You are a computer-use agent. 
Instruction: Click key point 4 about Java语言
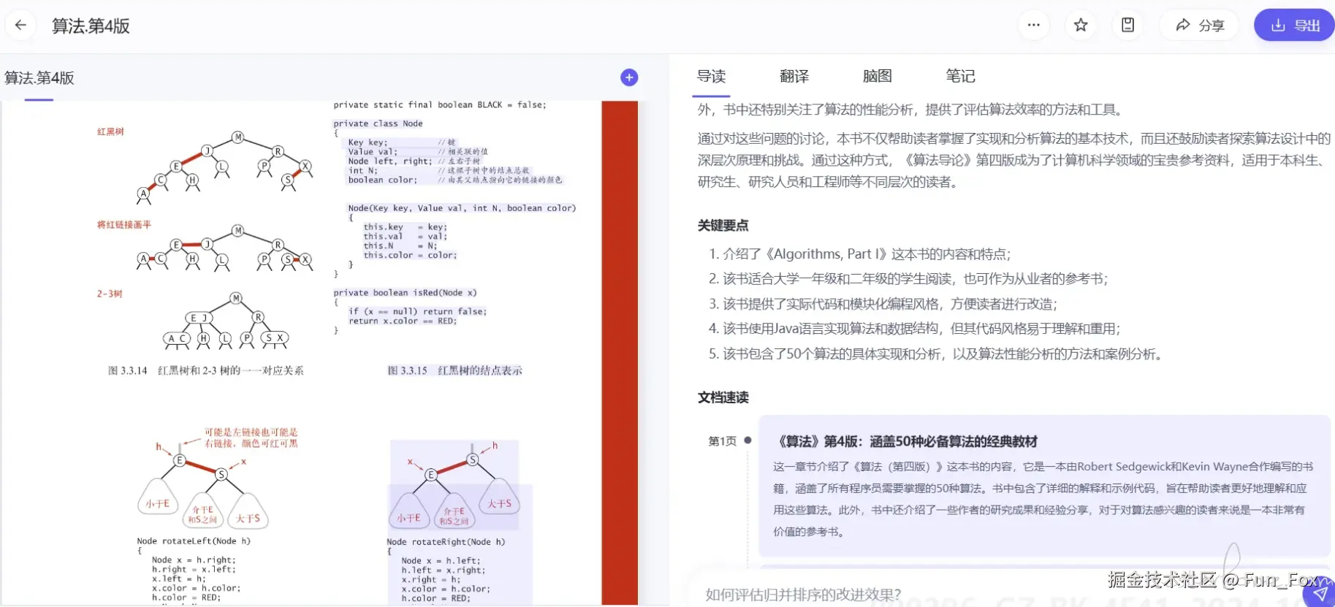click(x=914, y=329)
